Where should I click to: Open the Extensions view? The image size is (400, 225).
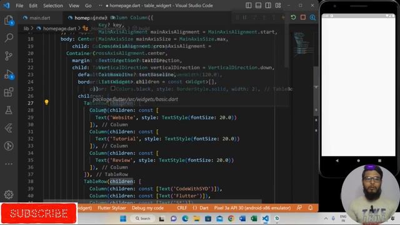tap(9, 92)
